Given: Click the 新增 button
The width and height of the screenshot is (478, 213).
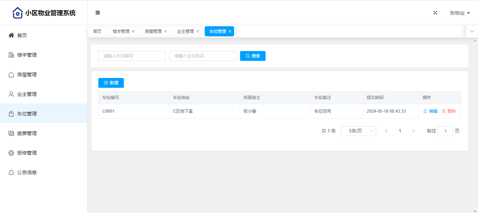Looking at the screenshot, I should 111,83.
